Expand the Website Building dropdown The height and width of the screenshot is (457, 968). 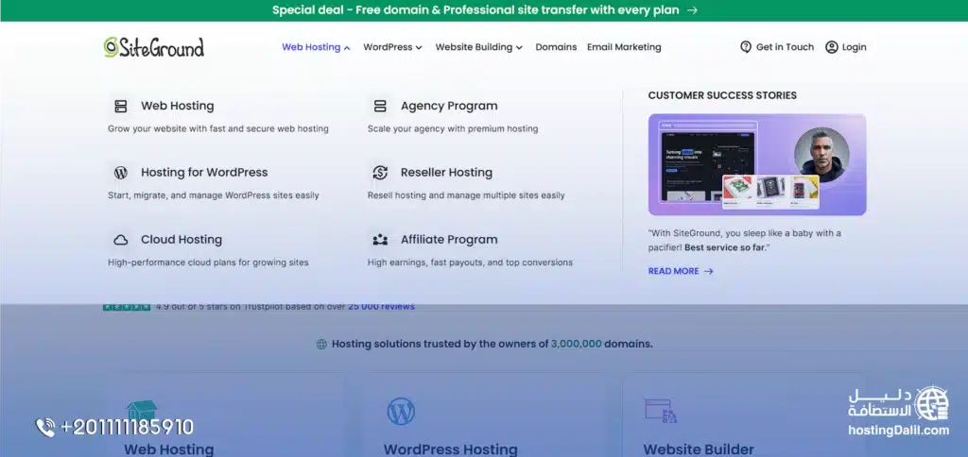479,47
